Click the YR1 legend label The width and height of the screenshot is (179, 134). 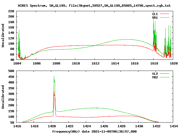tap(155, 18)
